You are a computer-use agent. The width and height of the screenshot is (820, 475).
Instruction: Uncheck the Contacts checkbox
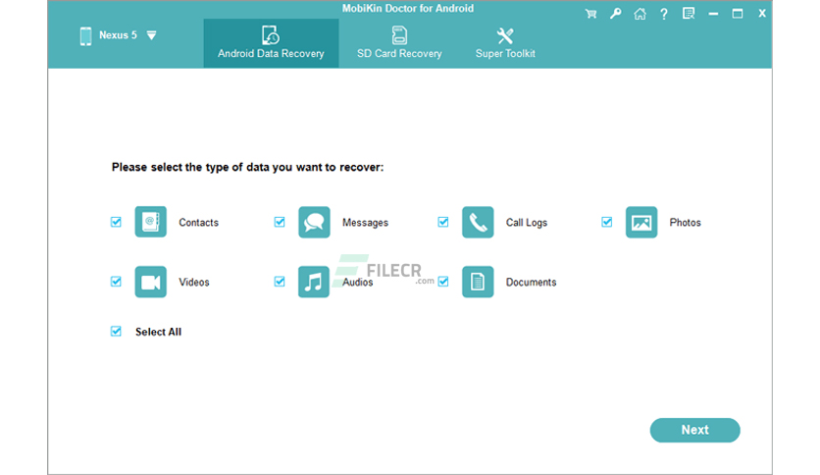coord(116,222)
